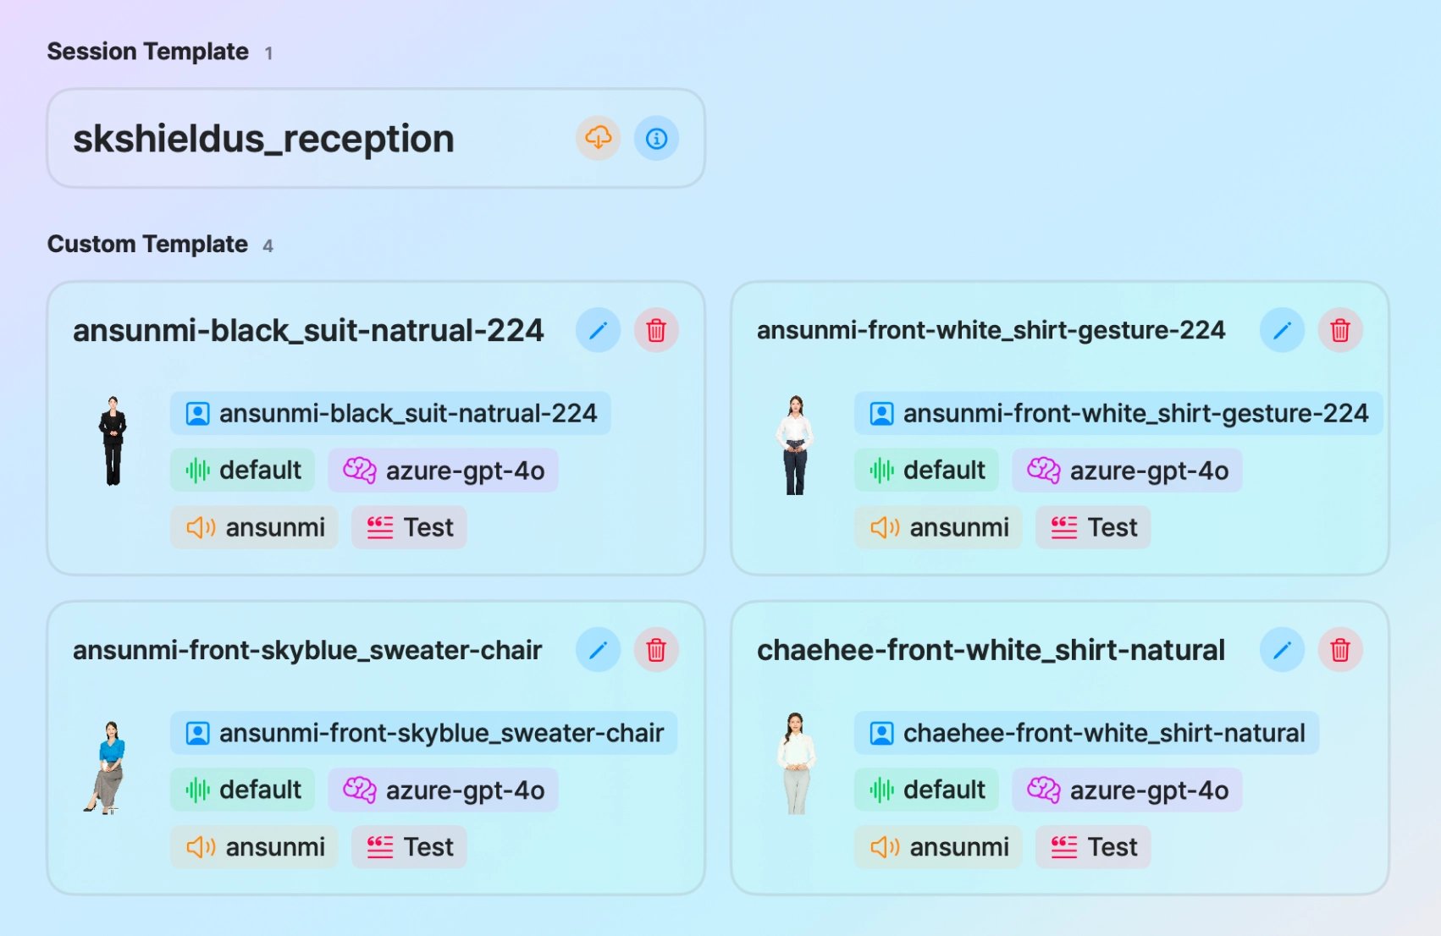This screenshot has height=936, width=1441.
Task: Click Test tag in skyblue sweater chair card
Action: pos(409,847)
